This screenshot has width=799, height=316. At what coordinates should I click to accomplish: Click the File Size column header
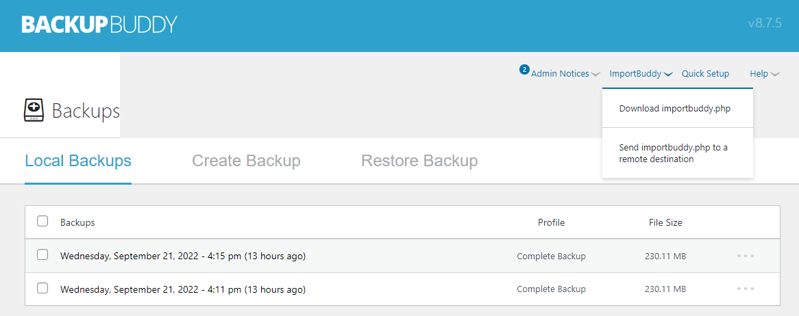tap(665, 222)
